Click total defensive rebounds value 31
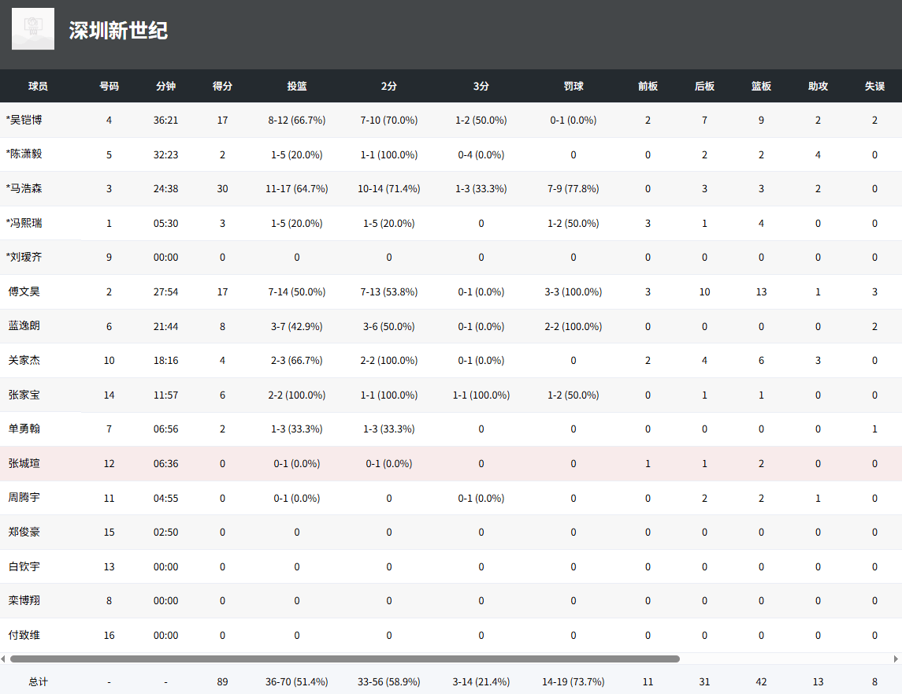902x694 pixels. pos(705,682)
